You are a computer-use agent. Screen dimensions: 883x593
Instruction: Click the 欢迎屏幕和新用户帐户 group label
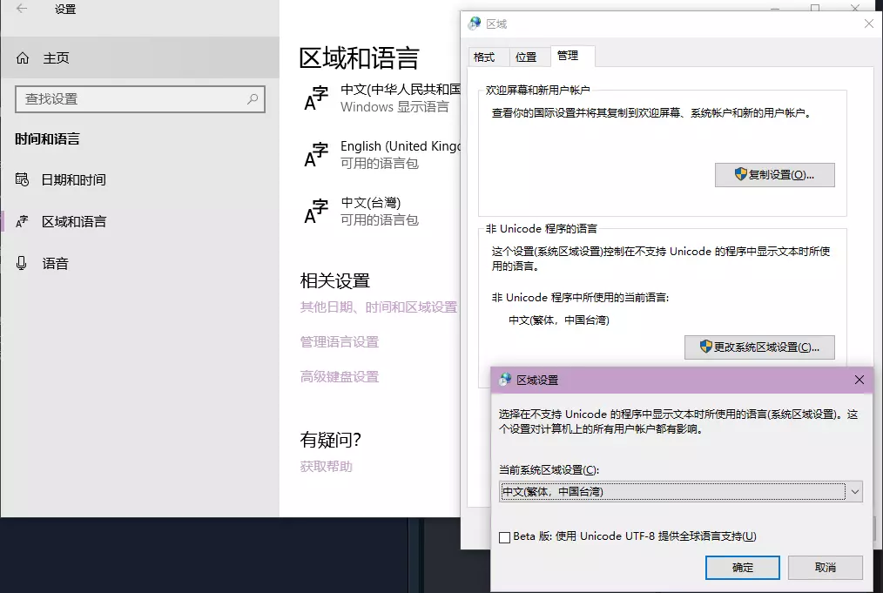coord(538,90)
